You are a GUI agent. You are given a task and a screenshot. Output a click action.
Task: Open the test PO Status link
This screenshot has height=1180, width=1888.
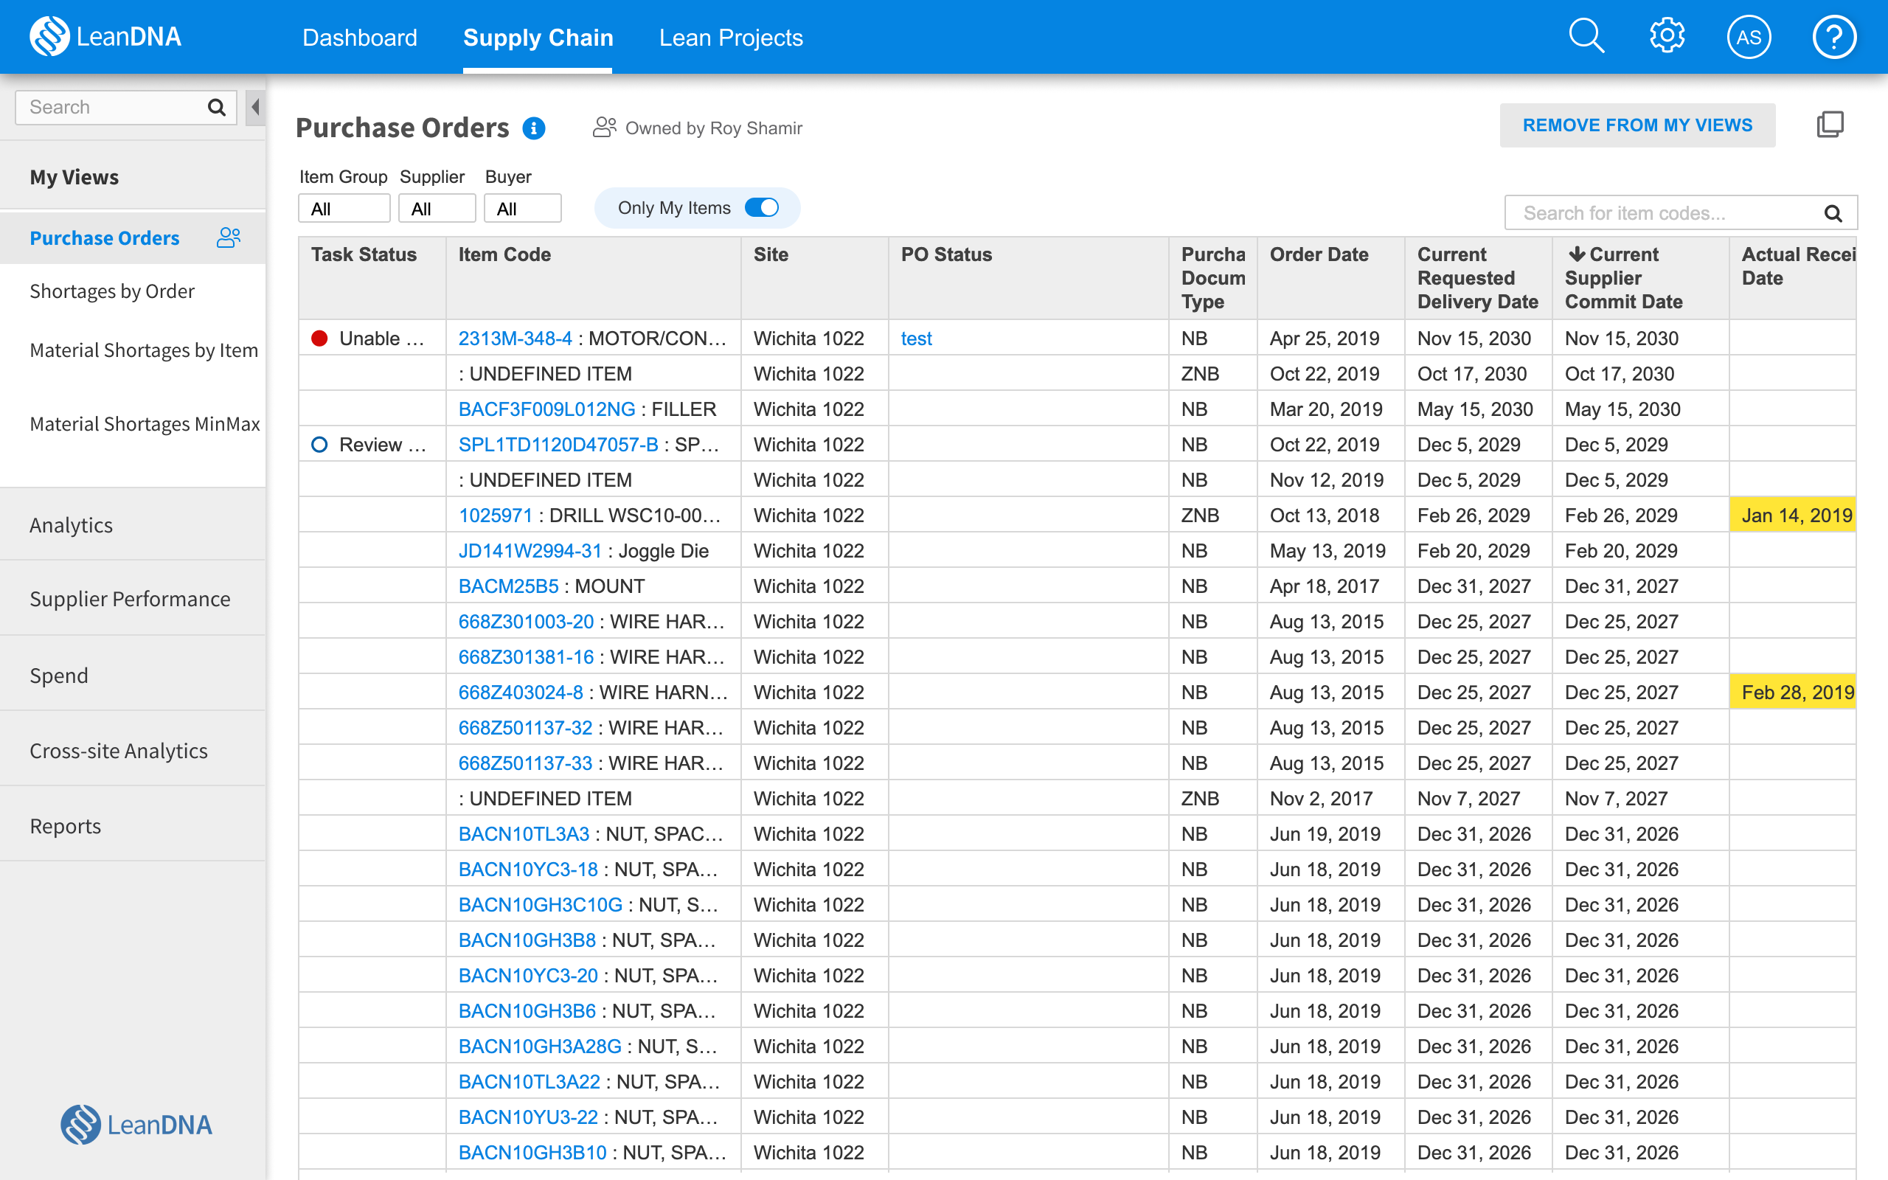click(x=916, y=338)
